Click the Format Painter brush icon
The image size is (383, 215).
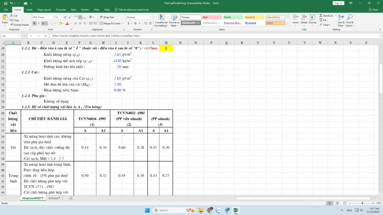[11, 24]
